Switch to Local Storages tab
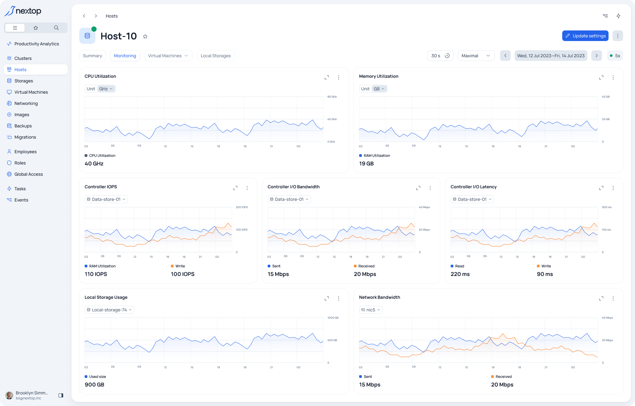This screenshot has width=635, height=406. coord(216,56)
